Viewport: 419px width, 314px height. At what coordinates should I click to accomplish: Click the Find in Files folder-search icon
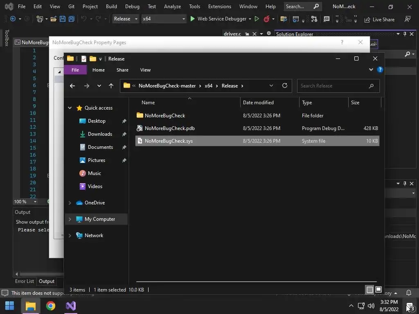[284, 19]
